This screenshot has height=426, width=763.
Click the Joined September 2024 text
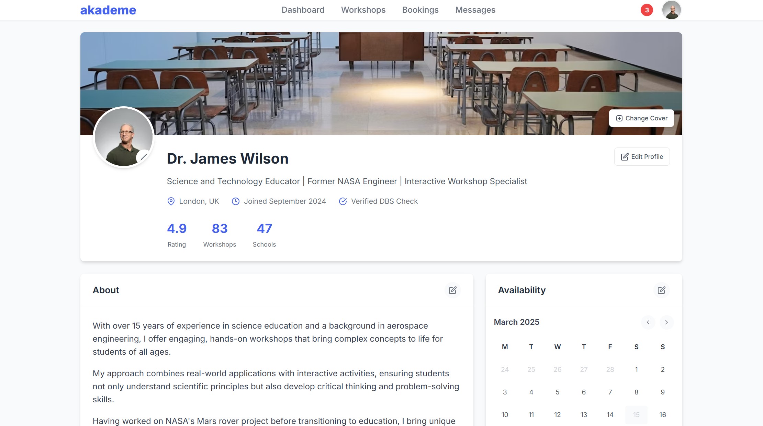285,201
